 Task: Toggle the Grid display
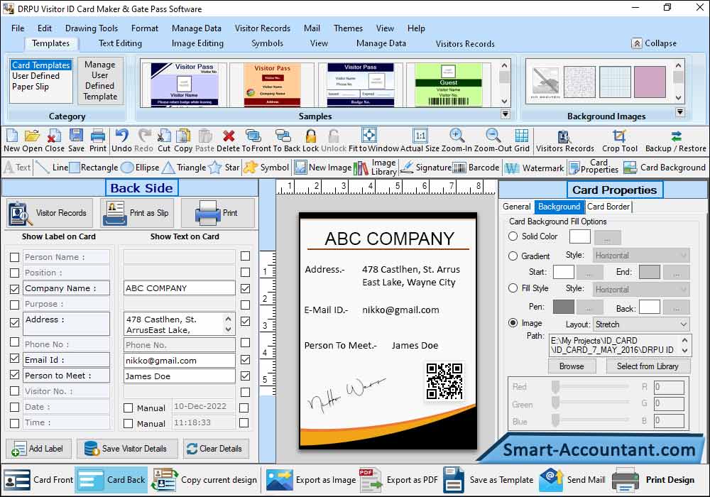coord(522,141)
